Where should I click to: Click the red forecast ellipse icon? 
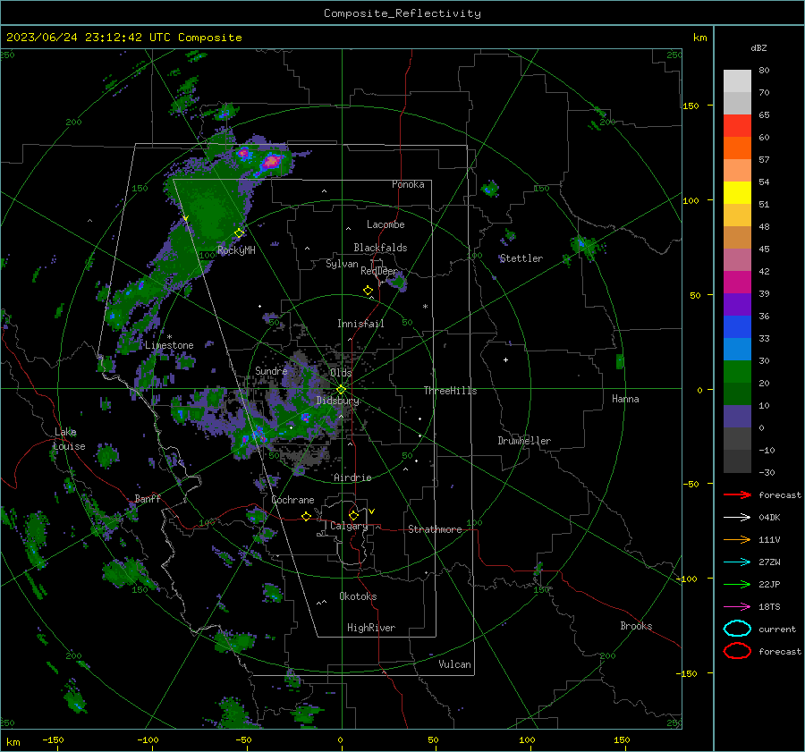[x=737, y=651]
